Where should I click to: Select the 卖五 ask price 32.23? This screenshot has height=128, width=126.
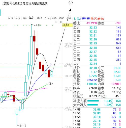(93, 28)
